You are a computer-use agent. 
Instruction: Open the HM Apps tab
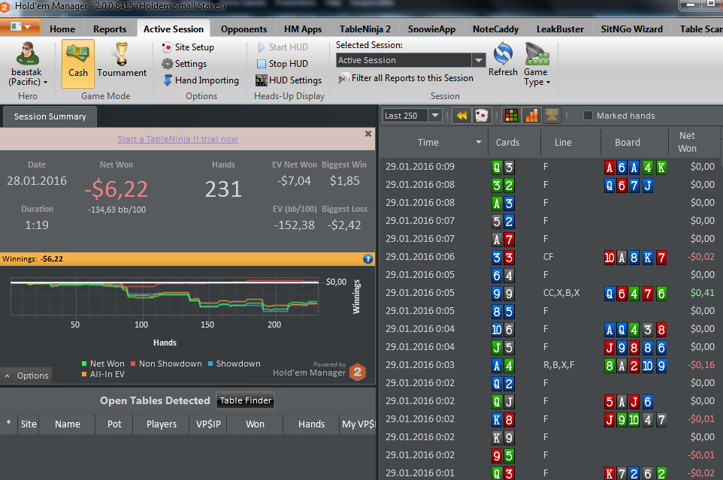[303, 29]
